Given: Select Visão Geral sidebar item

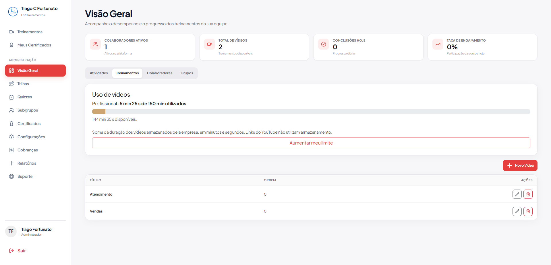Looking at the screenshot, I should point(35,71).
